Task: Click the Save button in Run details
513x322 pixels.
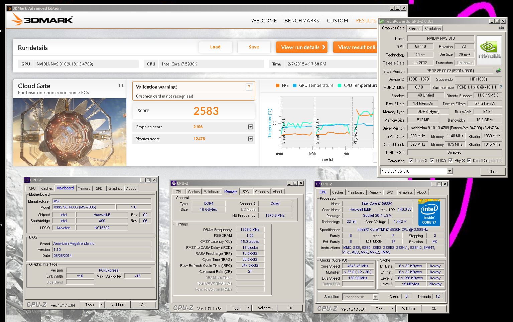Action: click(254, 47)
